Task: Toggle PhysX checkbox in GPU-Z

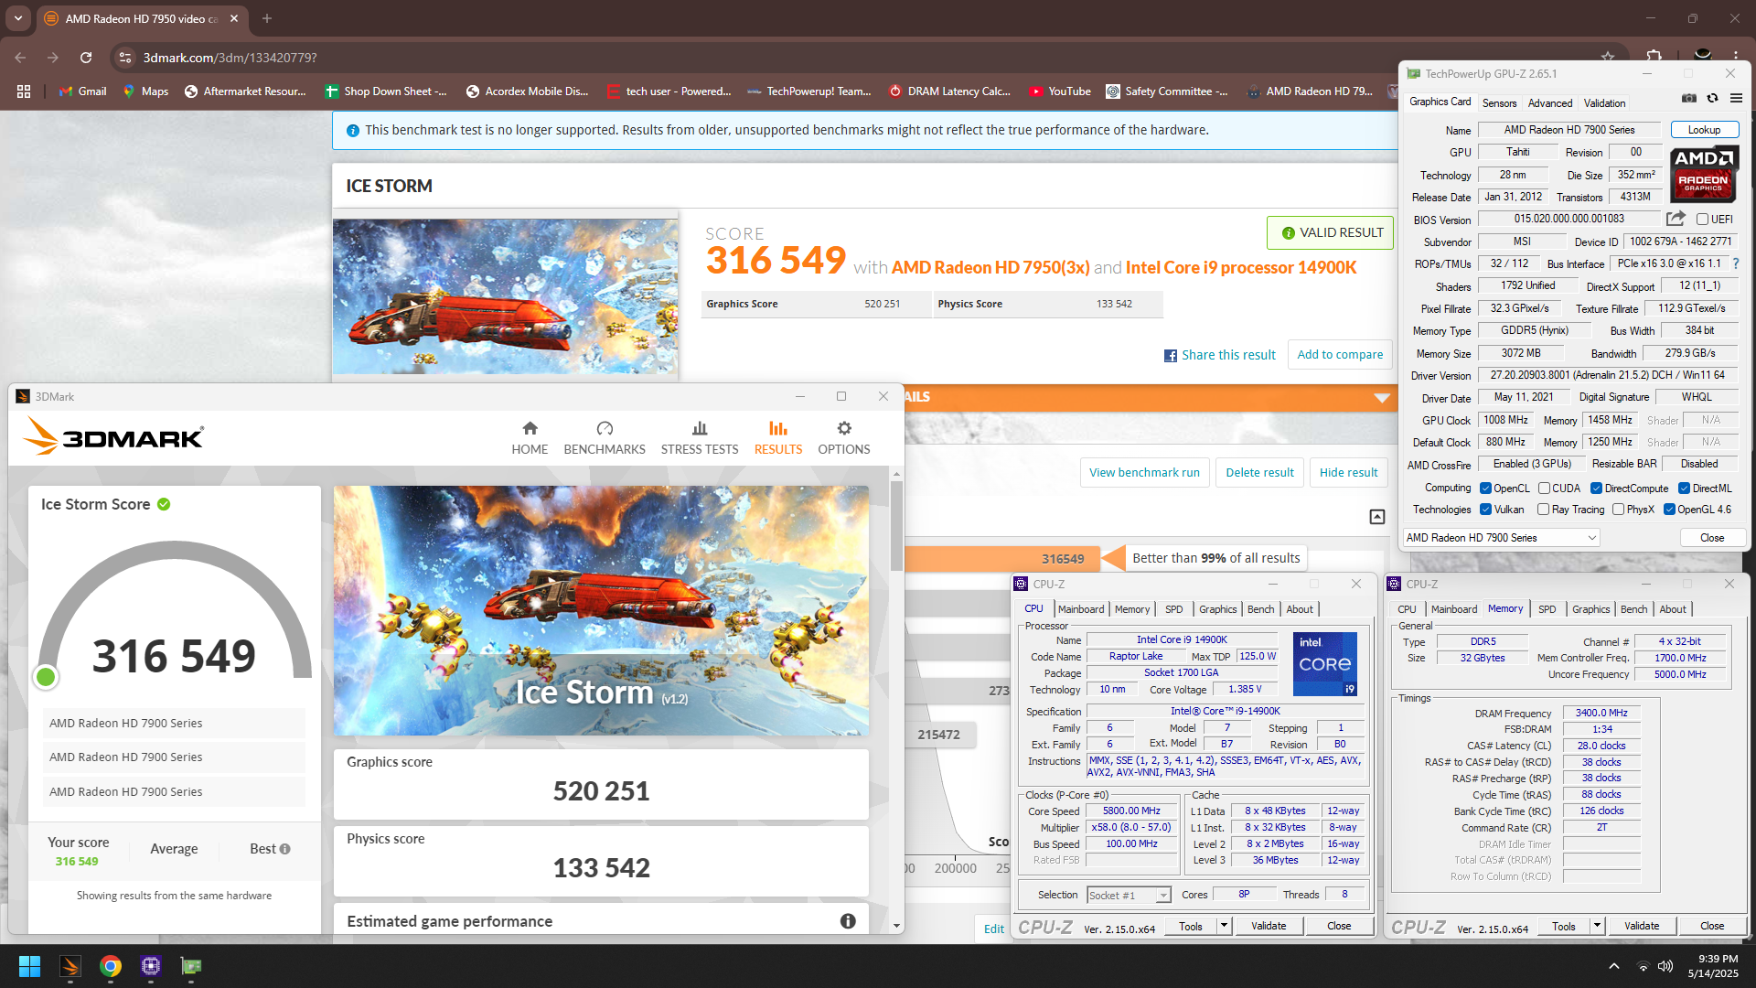Action: pyautogui.click(x=1619, y=510)
